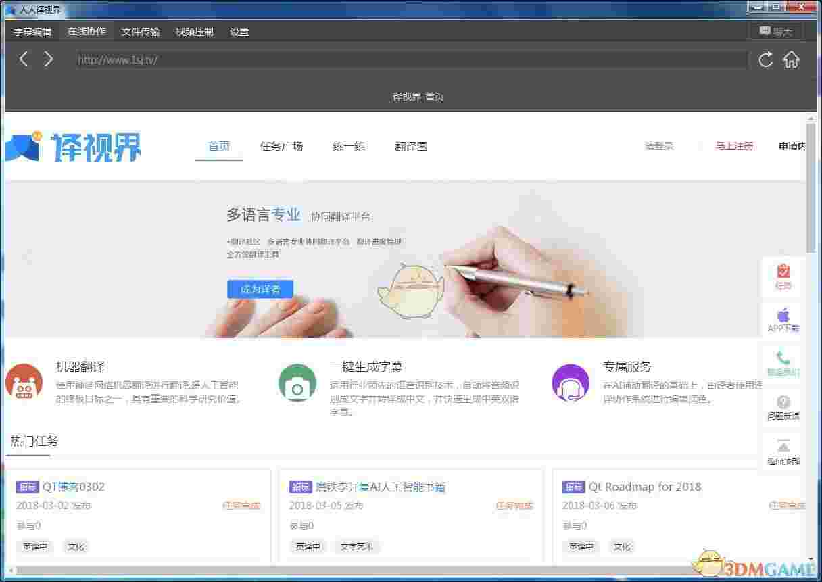Click 任务完成 on the QT博客0302 card
Viewport: 822px width, 582px height.
coord(240,505)
